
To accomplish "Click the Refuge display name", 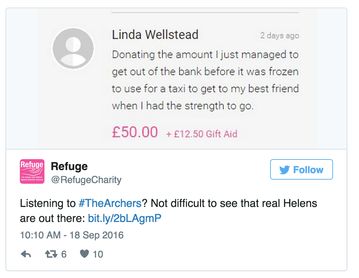I will (x=69, y=166).
